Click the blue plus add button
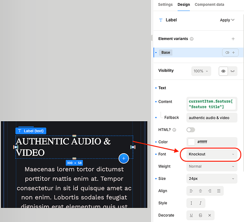Screen dimensions: 244x222 124,159
